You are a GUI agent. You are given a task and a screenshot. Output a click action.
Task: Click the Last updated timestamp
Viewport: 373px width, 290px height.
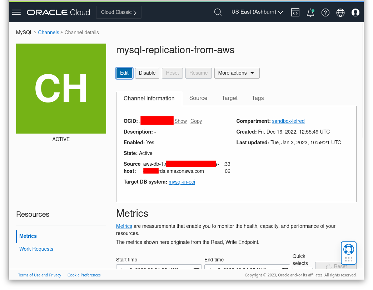306,142
